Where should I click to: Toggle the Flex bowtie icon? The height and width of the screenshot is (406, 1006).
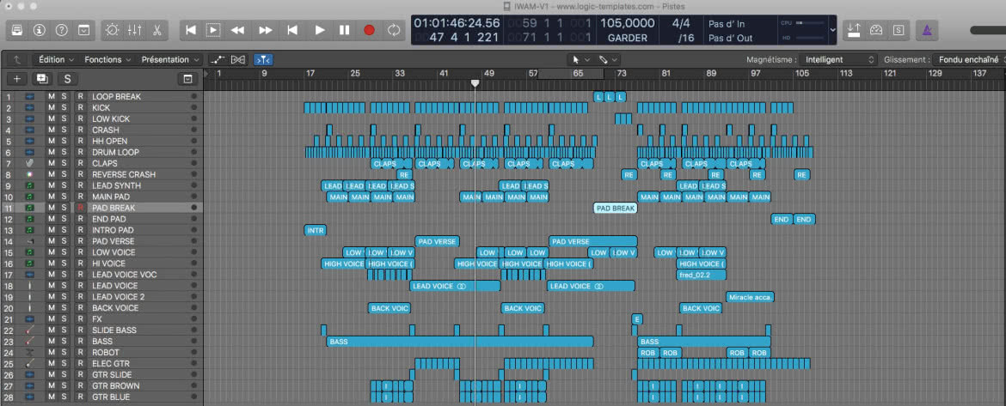tap(238, 59)
